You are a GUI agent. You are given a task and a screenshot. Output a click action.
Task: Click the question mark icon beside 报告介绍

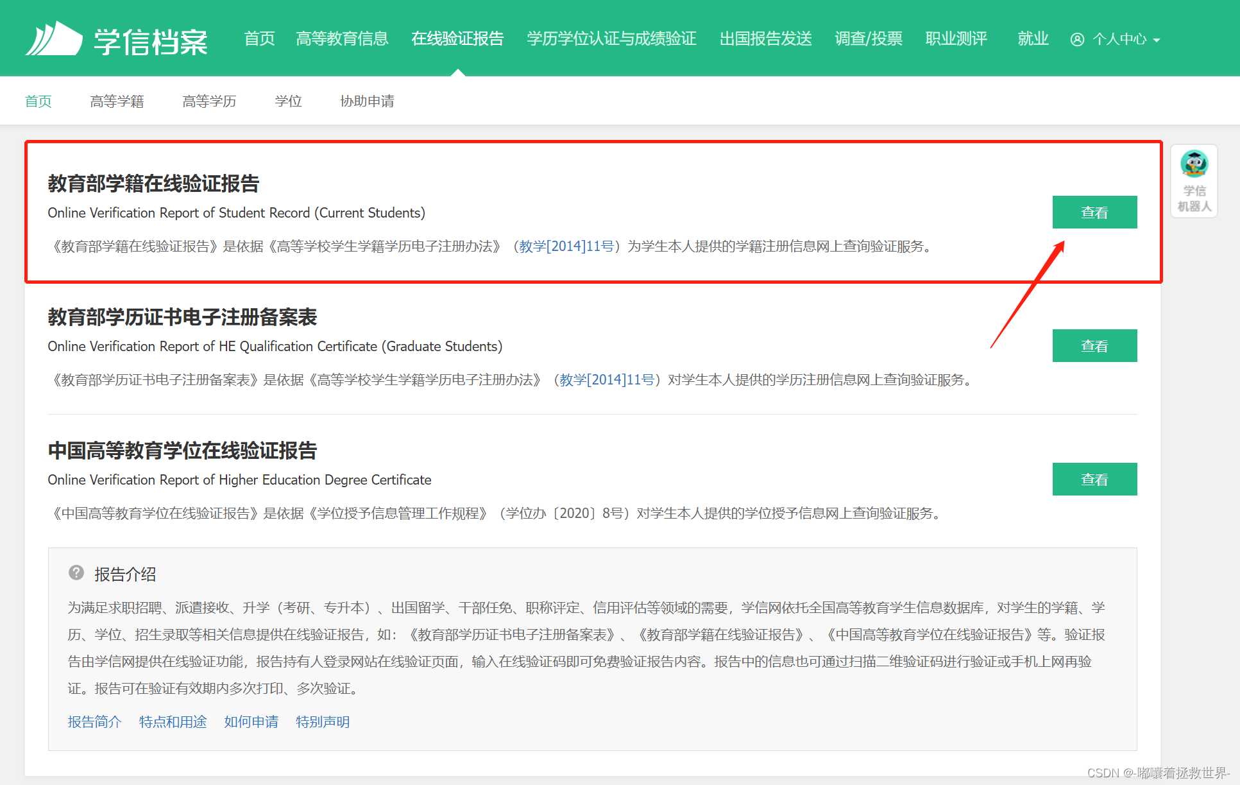point(76,573)
